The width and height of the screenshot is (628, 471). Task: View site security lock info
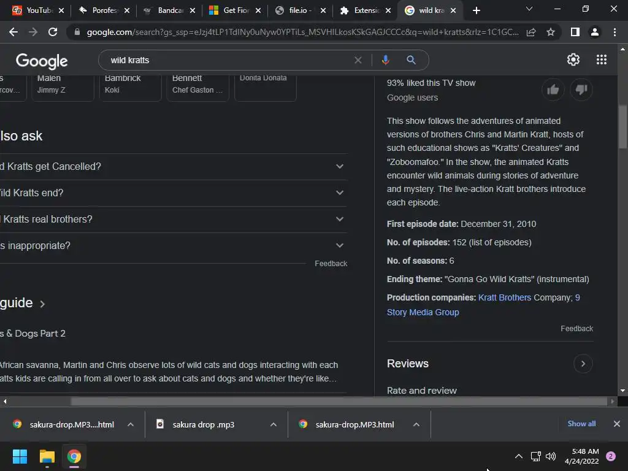click(x=77, y=32)
